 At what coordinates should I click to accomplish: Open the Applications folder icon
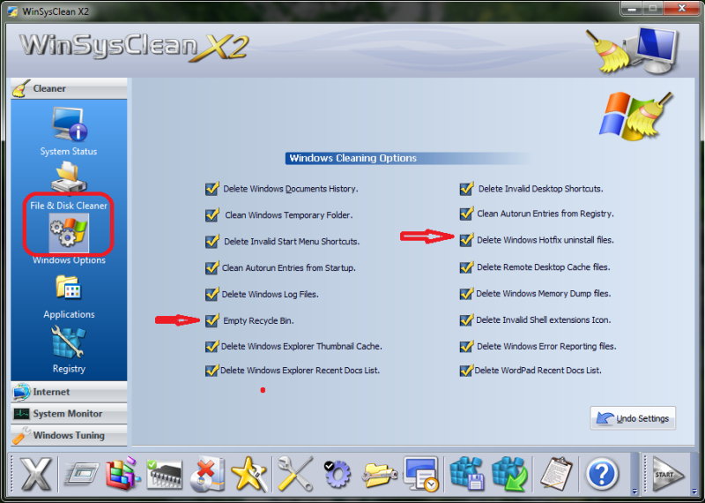(x=69, y=288)
